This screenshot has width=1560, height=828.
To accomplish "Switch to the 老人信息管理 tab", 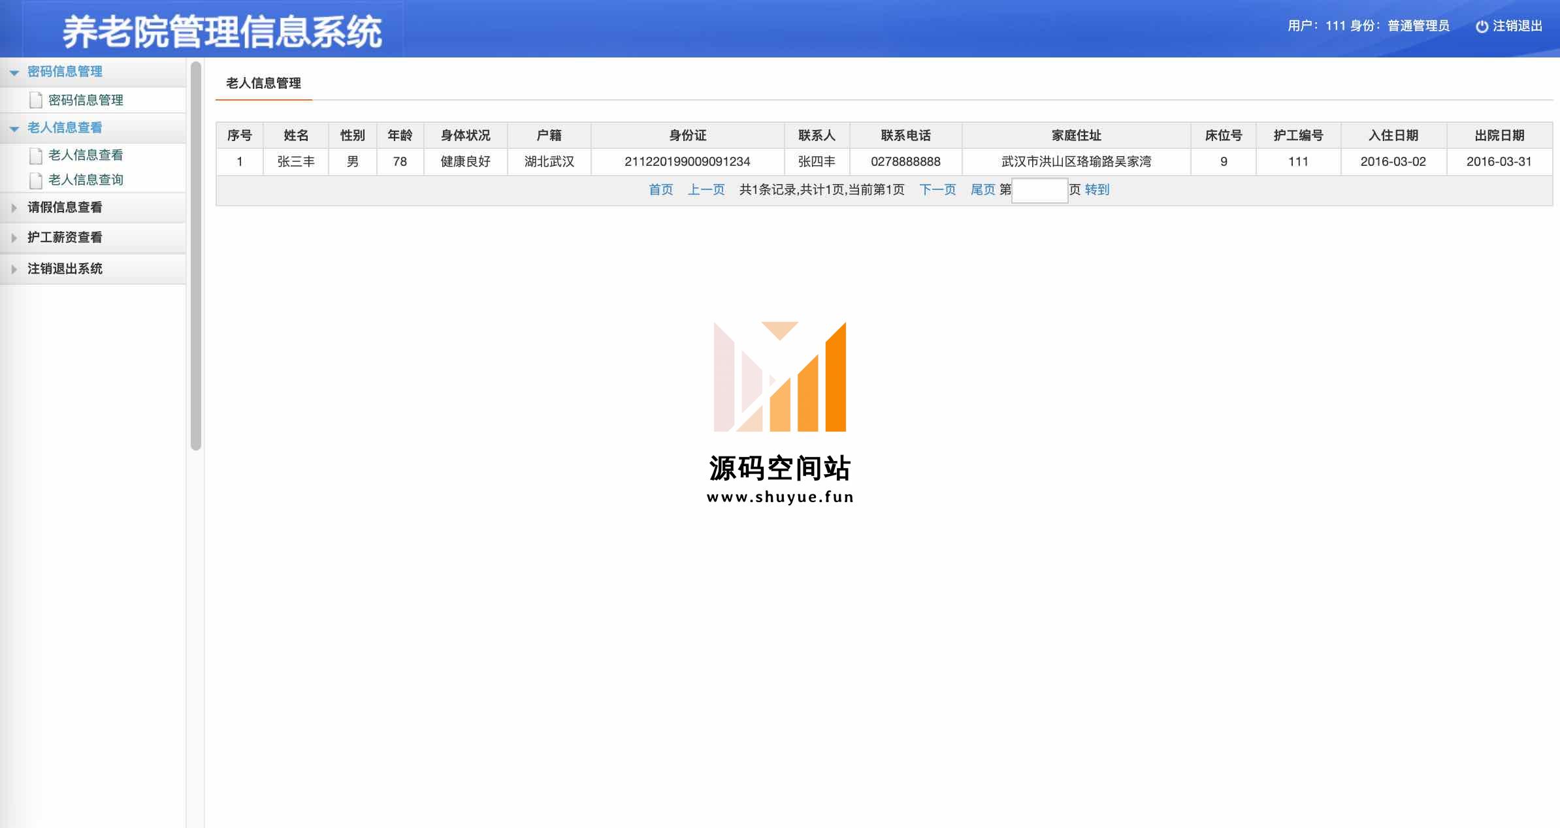I will pyautogui.click(x=263, y=83).
